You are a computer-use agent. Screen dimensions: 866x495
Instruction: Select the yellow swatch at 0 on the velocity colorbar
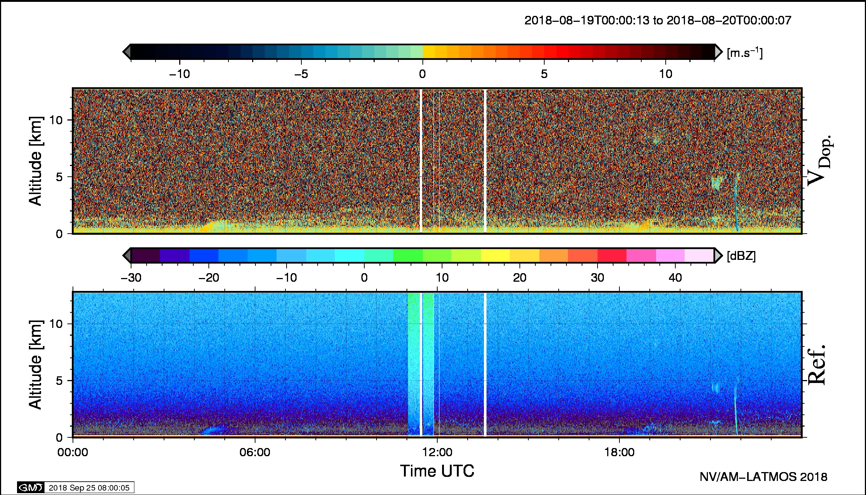pos(429,52)
